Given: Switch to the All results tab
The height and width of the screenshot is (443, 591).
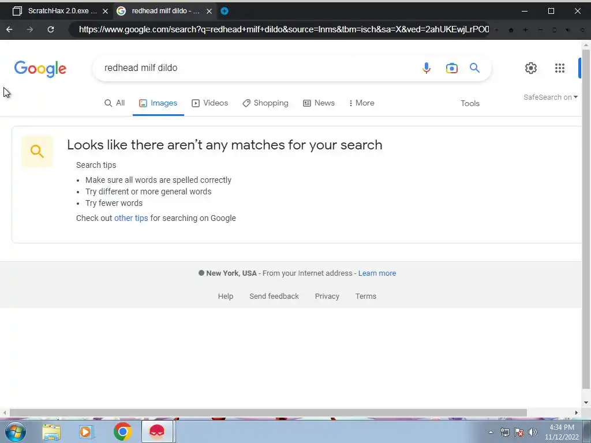Looking at the screenshot, I should 115,103.
